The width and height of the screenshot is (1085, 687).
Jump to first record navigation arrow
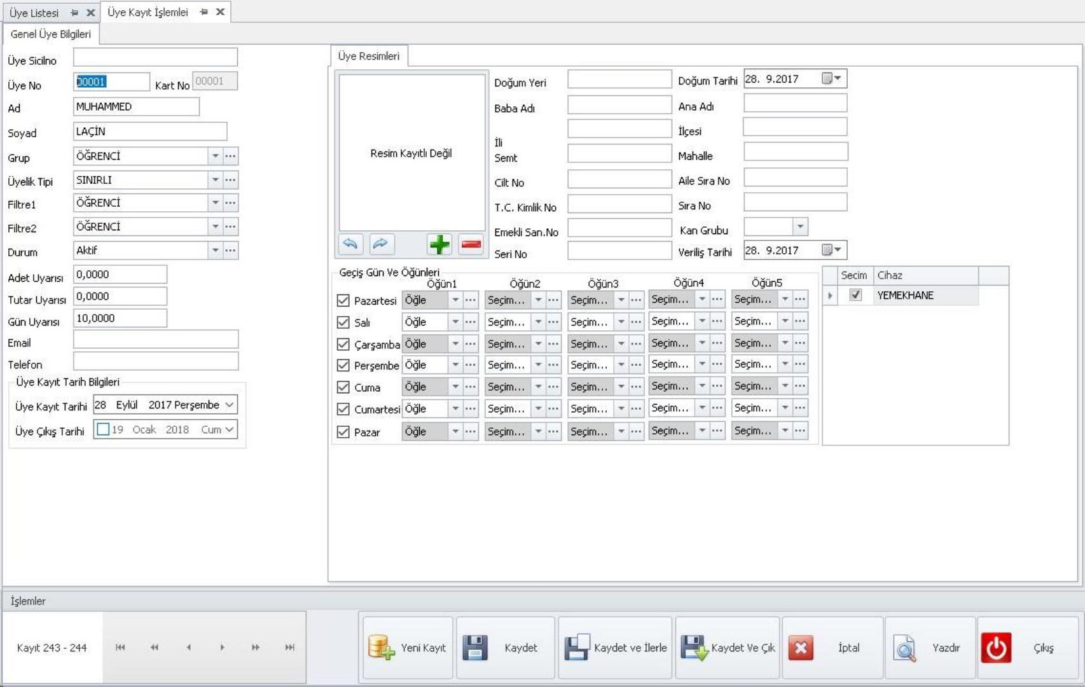point(120,648)
